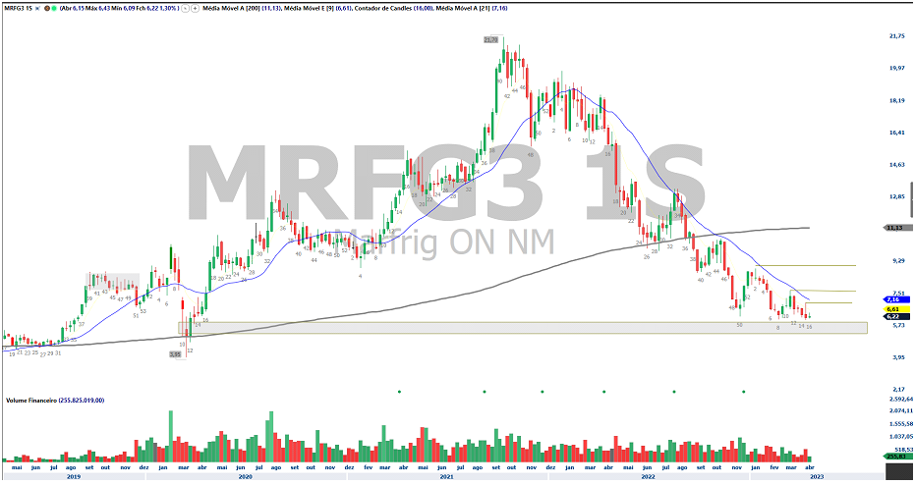Select the 3,64 low price marker label

[x=175, y=354]
